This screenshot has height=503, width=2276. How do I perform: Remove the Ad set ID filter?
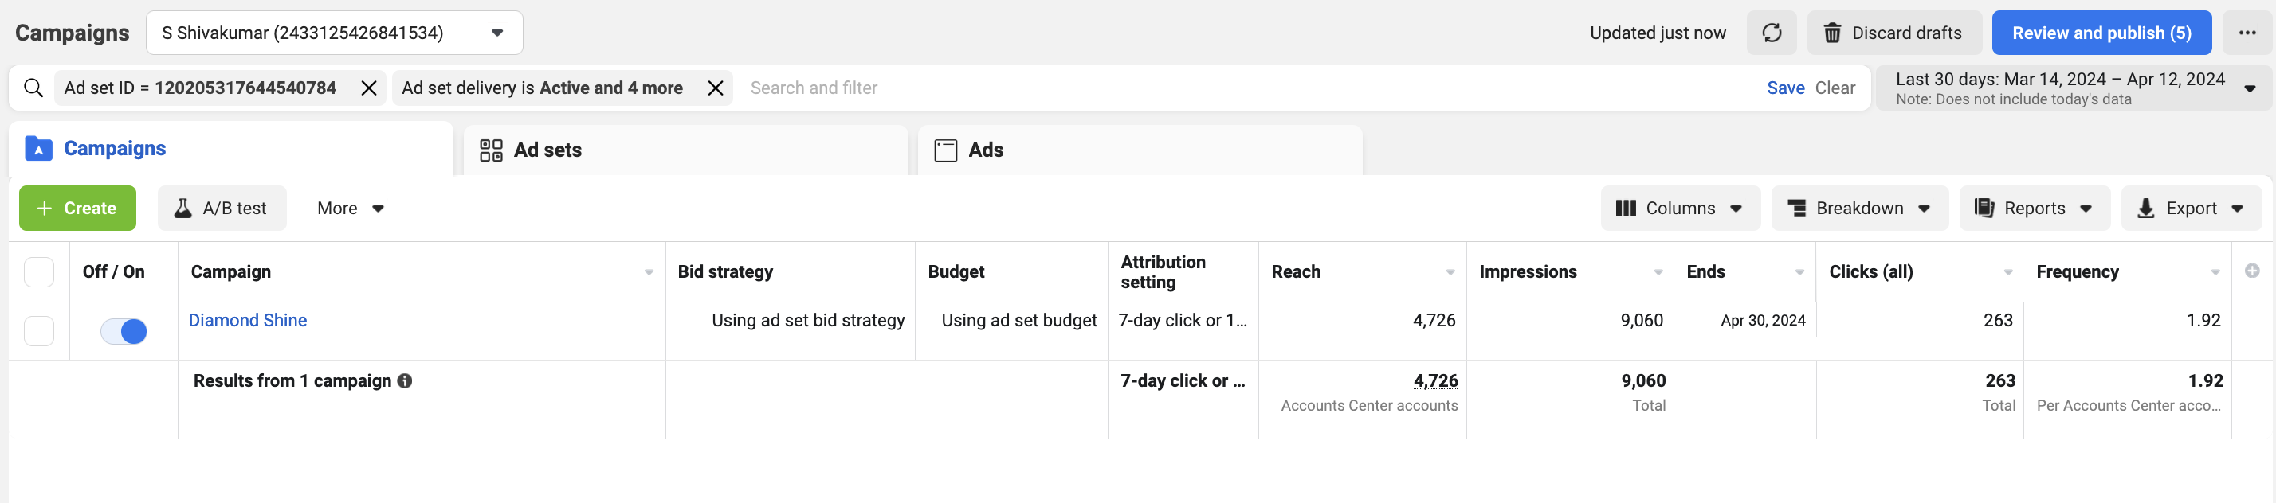[x=369, y=88]
